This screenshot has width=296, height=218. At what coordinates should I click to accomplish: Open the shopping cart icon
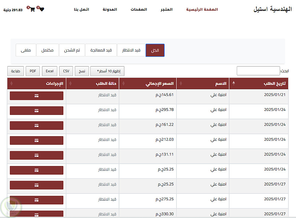pyautogui.click(x=33, y=9)
